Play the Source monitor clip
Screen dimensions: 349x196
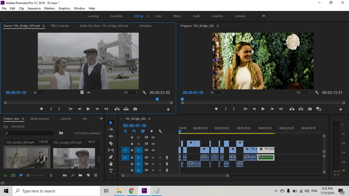(x=88, y=109)
